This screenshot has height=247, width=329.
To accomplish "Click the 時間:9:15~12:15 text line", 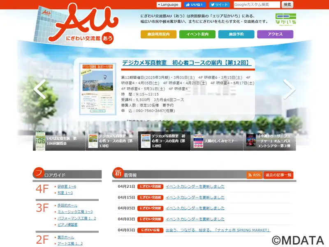I will click(x=140, y=94).
